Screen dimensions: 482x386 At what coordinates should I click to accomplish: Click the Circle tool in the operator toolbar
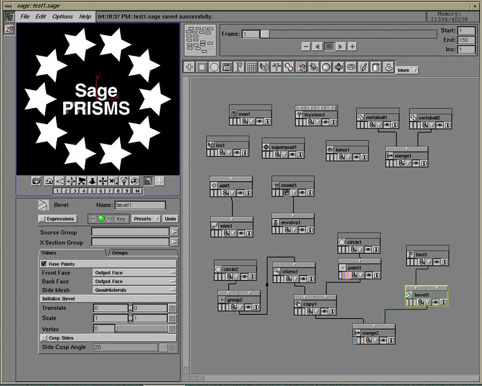coord(214,67)
